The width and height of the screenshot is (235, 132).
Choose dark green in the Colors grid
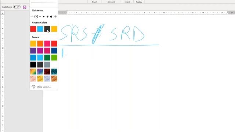coord(47,58)
